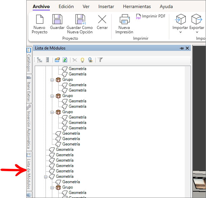
Task: Switch to the Catálogos side tab
Action: click(29, 60)
